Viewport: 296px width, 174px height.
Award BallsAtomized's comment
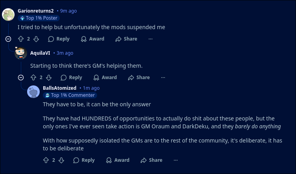(x=118, y=160)
